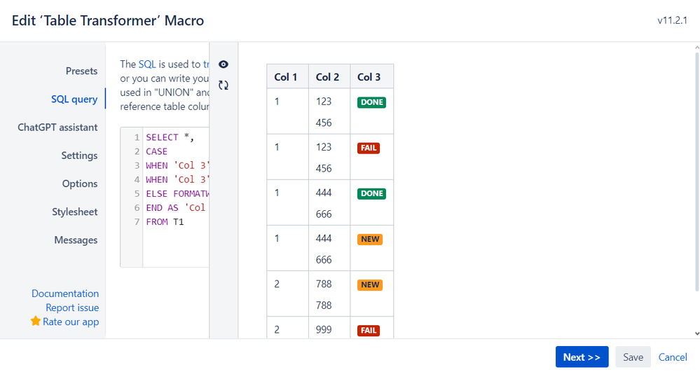Click the SQL hyperlink in description
Image resolution: width=700 pixels, height=372 pixels.
(147, 64)
